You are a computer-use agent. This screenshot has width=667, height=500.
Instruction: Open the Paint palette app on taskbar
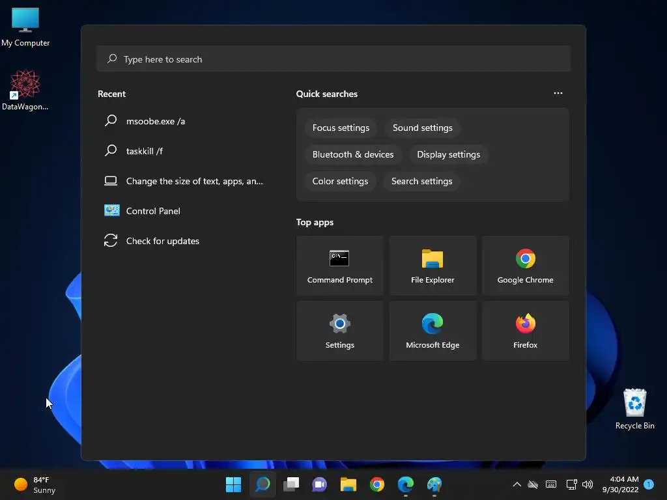point(434,484)
